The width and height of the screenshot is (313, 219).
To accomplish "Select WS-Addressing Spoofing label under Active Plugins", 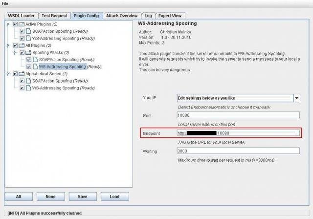I will [x=64, y=38].
